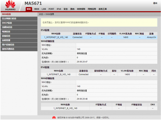Click the 状态 > WAN信息 breadcrumb
161x120 pixels.
(x=46, y=14)
